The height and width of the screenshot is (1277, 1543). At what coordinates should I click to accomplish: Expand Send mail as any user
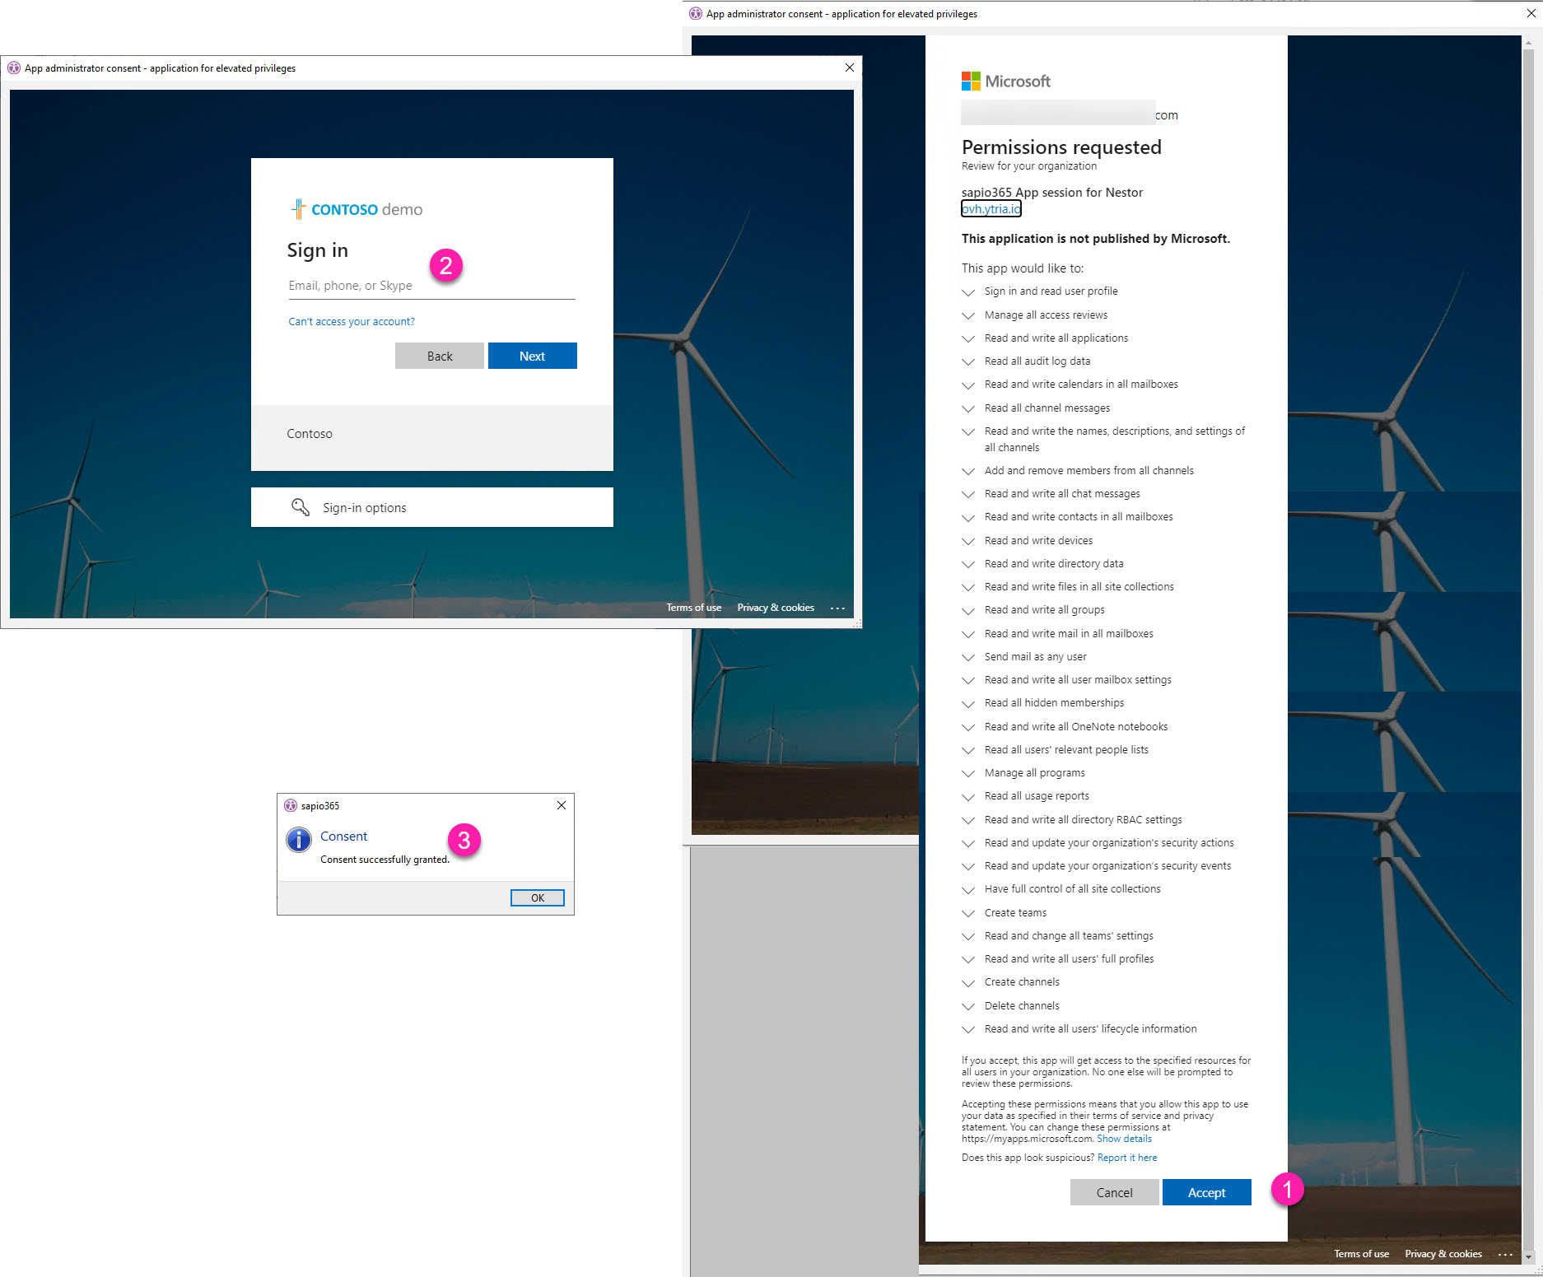pos(968,657)
